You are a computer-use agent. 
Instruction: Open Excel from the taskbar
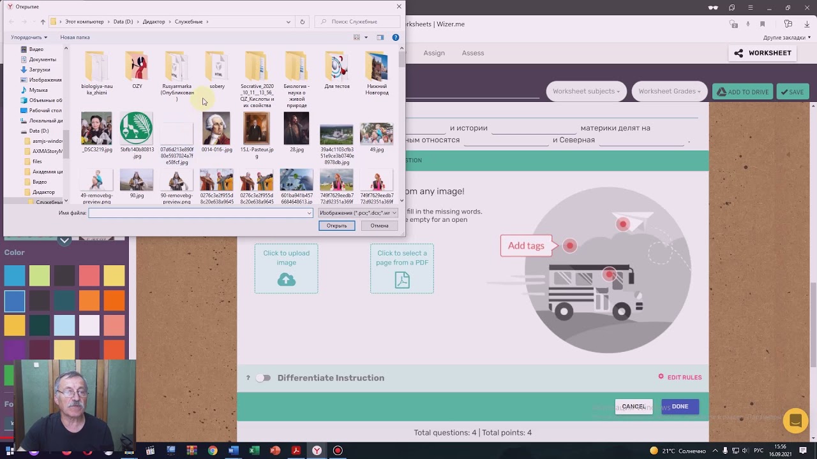pyautogui.click(x=254, y=451)
